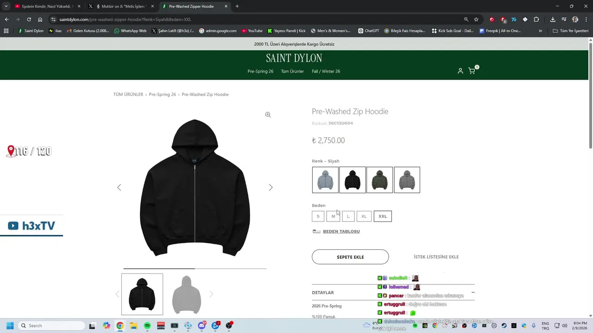Click the Windows Start button

click(x=10, y=326)
